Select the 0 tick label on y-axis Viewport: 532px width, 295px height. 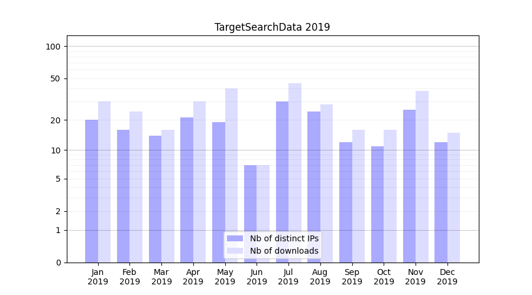[x=58, y=263]
